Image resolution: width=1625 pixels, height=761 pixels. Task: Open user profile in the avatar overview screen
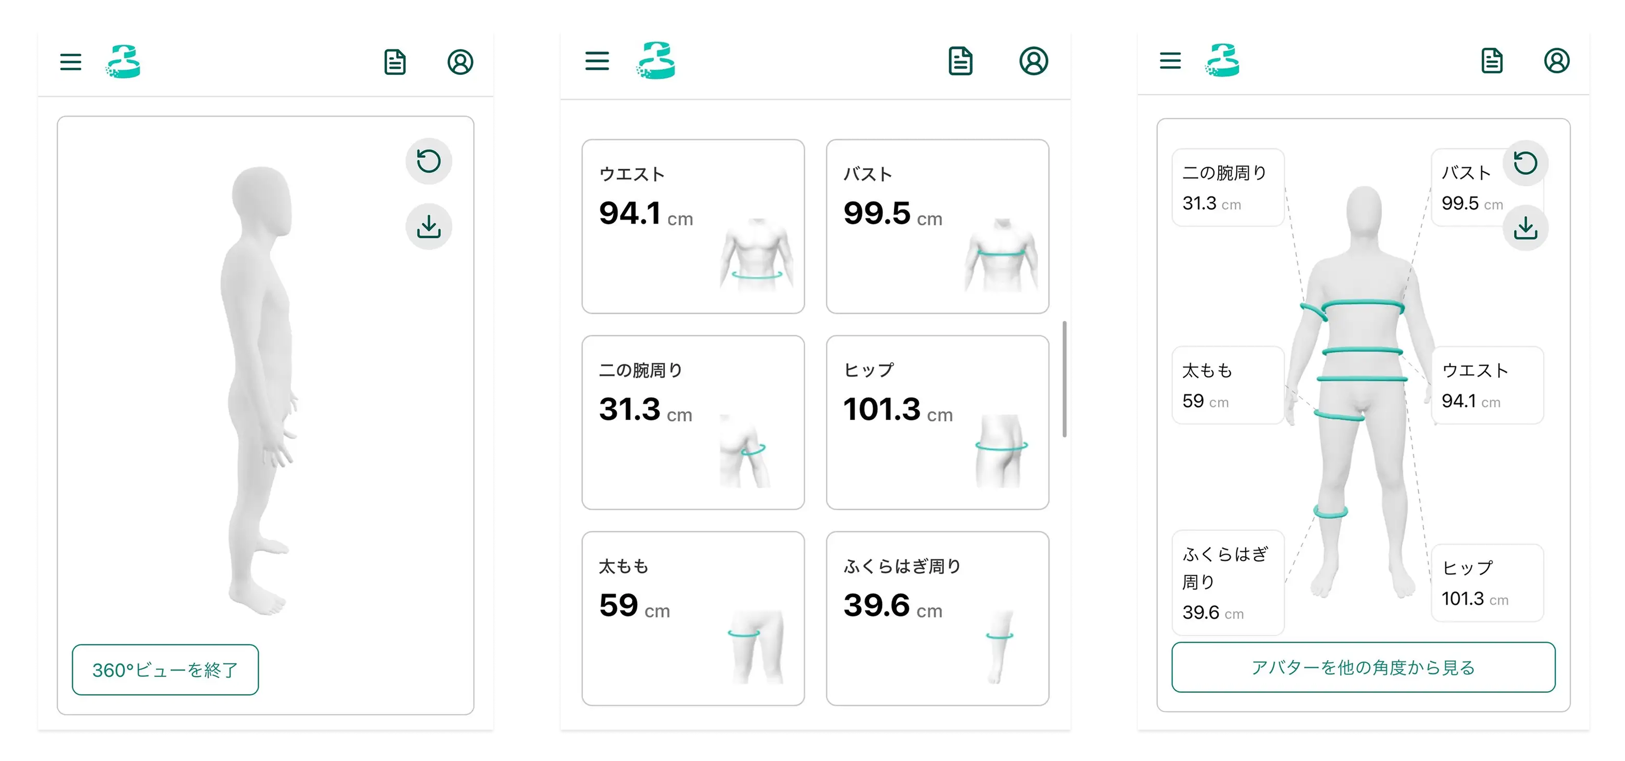[x=1557, y=61]
